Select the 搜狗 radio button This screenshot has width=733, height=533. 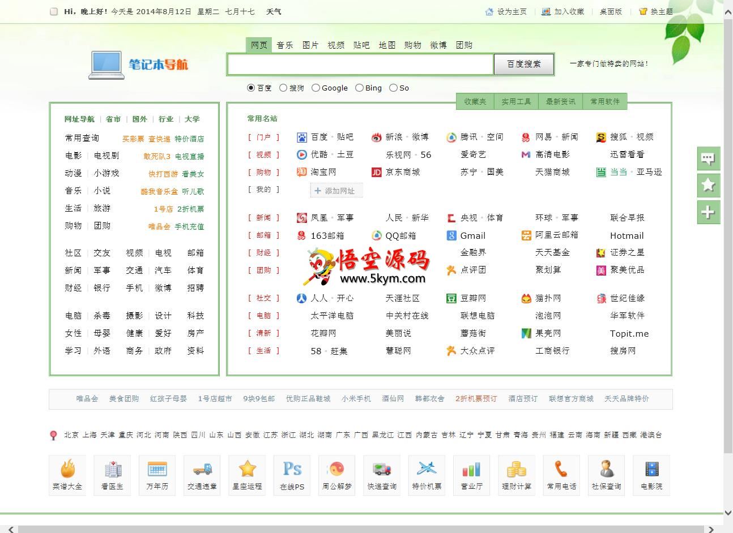click(x=283, y=88)
